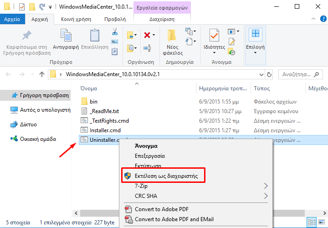Choose Convert to Adobe PDF
Viewport: 328px width, 228px height.
(161, 209)
